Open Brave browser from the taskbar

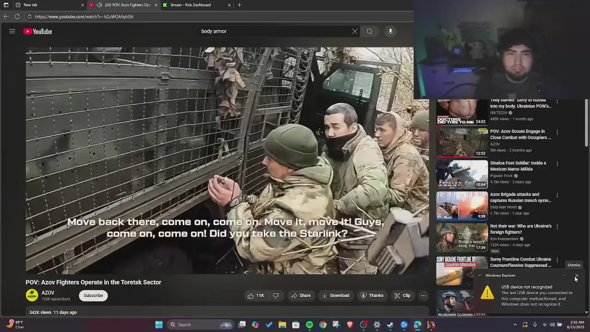(x=350, y=325)
